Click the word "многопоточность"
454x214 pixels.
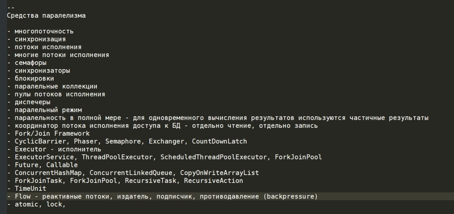(44, 32)
